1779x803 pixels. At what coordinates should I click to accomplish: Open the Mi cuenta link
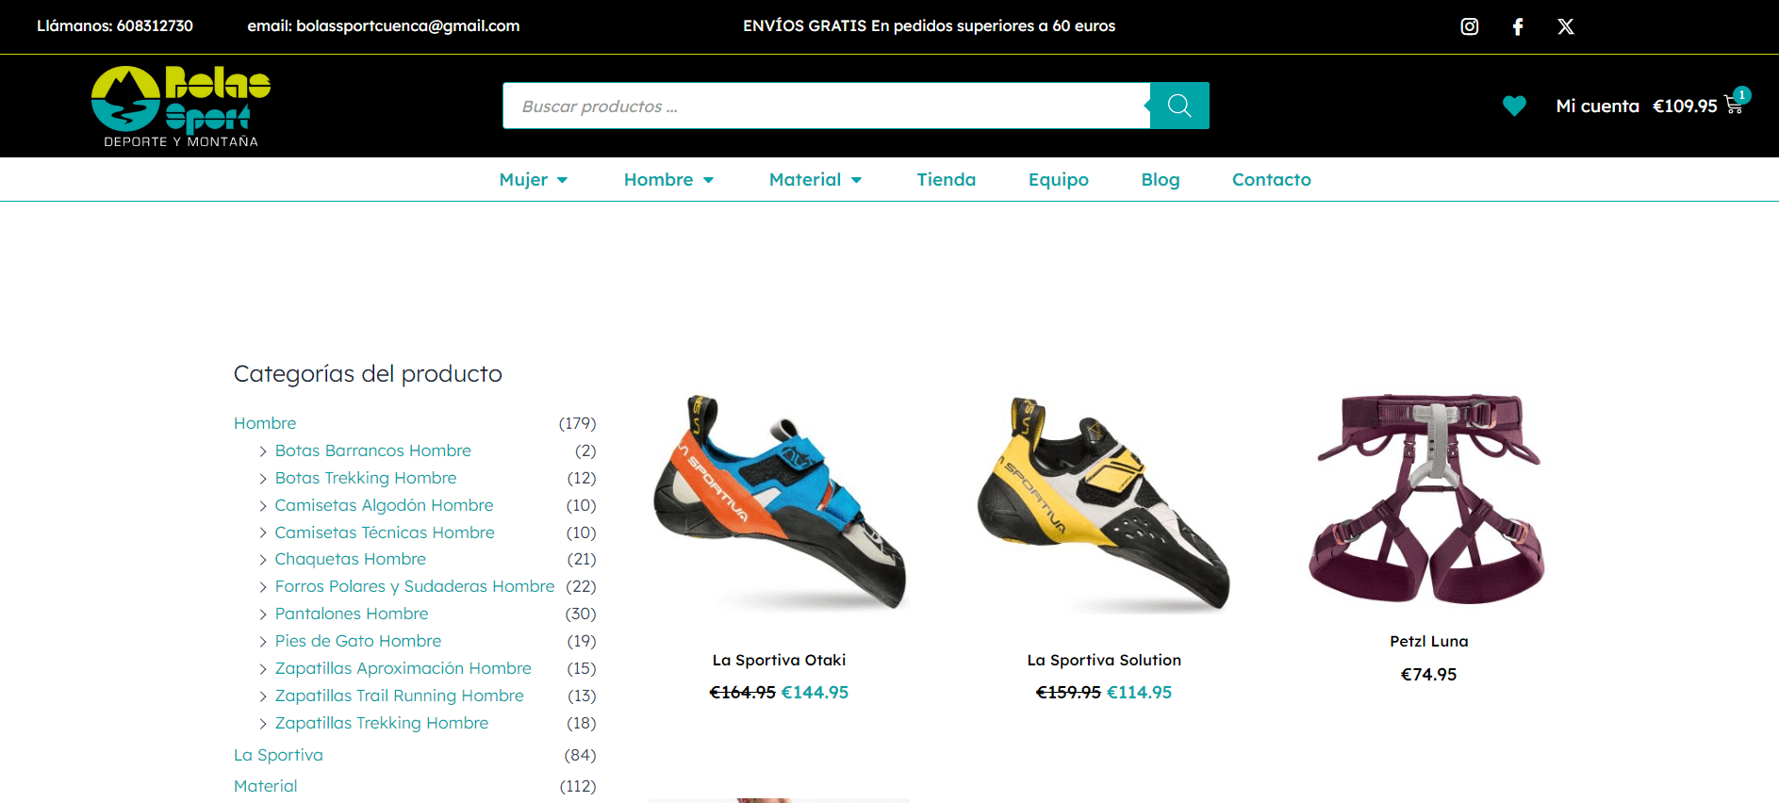pos(1597,106)
